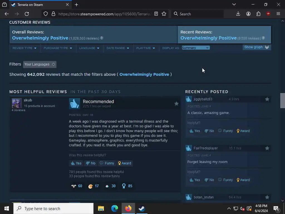This screenshot has width=285, height=214.
Task: Mark Fair7redoplayer's review as Funny
Action: click(225, 180)
